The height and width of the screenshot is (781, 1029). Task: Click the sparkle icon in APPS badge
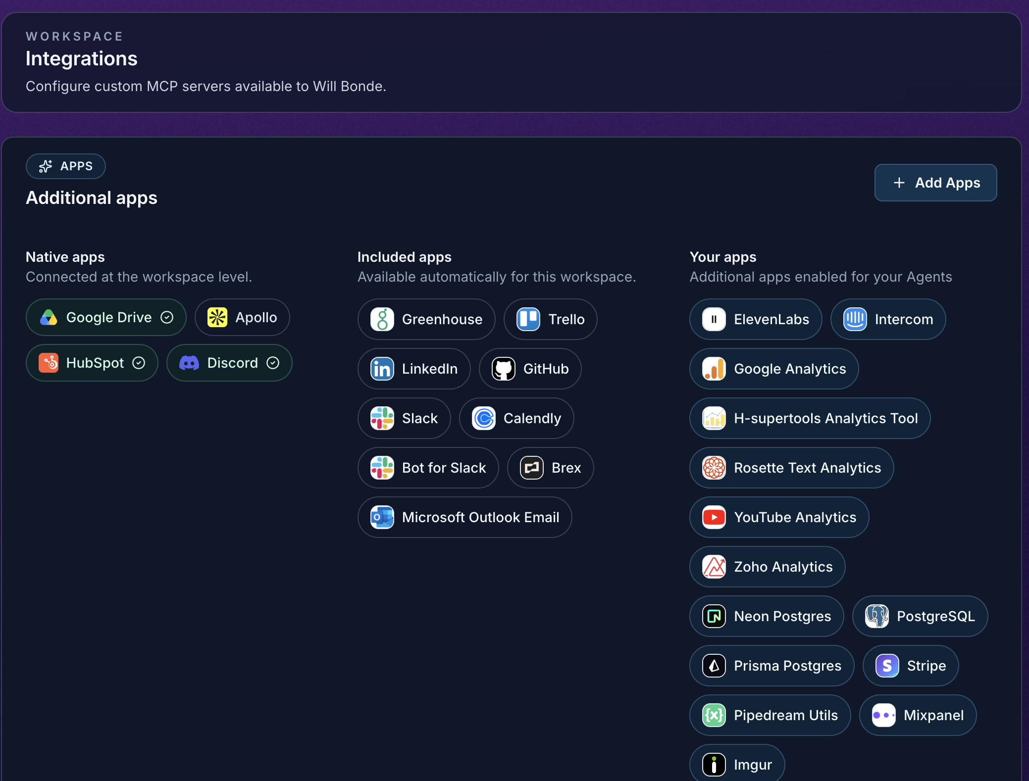pyautogui.click(x=46, y=166)
